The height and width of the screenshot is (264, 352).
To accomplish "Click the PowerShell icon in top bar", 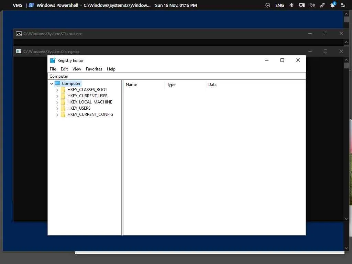I will coord(31,5).
